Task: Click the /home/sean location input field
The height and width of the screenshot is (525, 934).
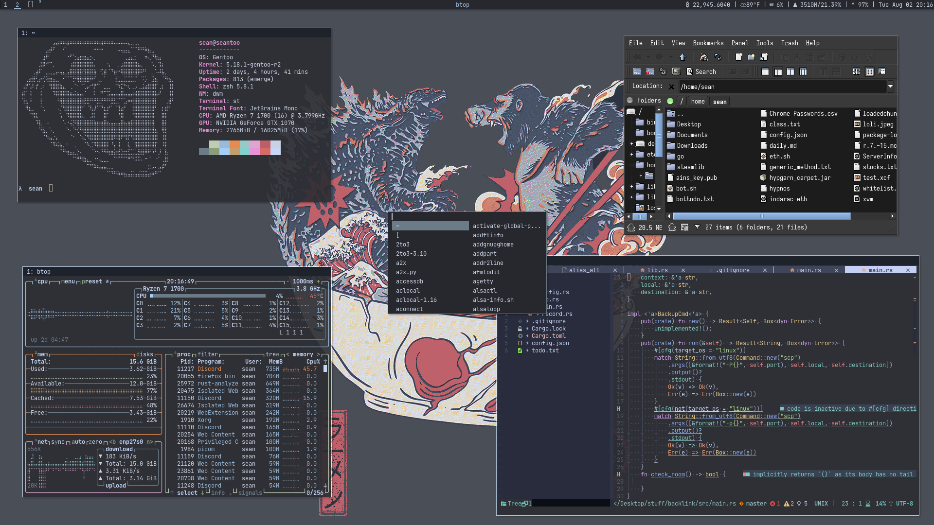Action: 782,87
